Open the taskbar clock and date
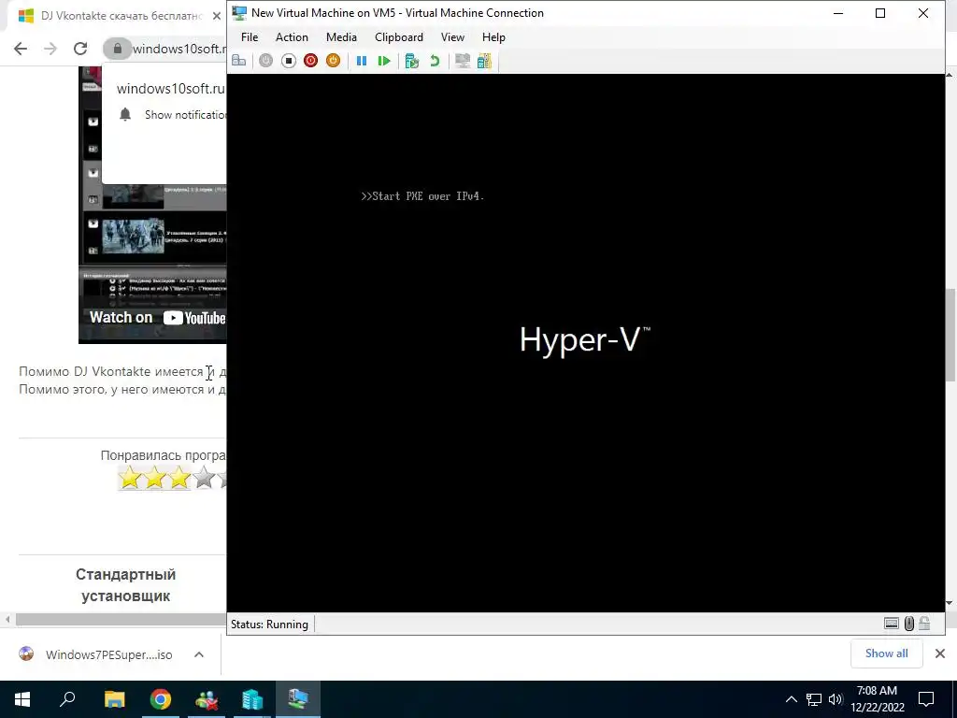 (x=877, y=699)
